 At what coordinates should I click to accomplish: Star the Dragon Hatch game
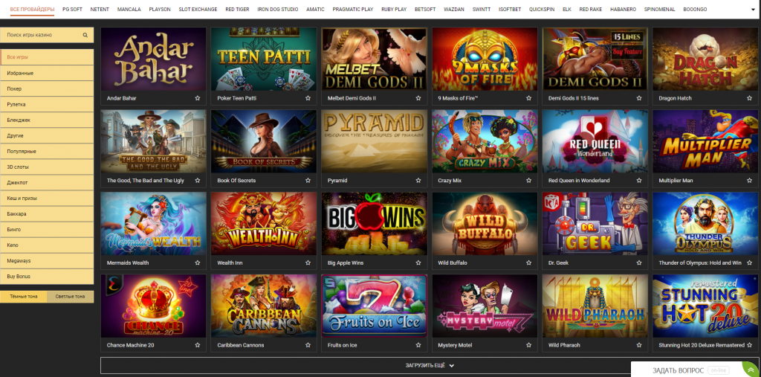pos(750,98)
